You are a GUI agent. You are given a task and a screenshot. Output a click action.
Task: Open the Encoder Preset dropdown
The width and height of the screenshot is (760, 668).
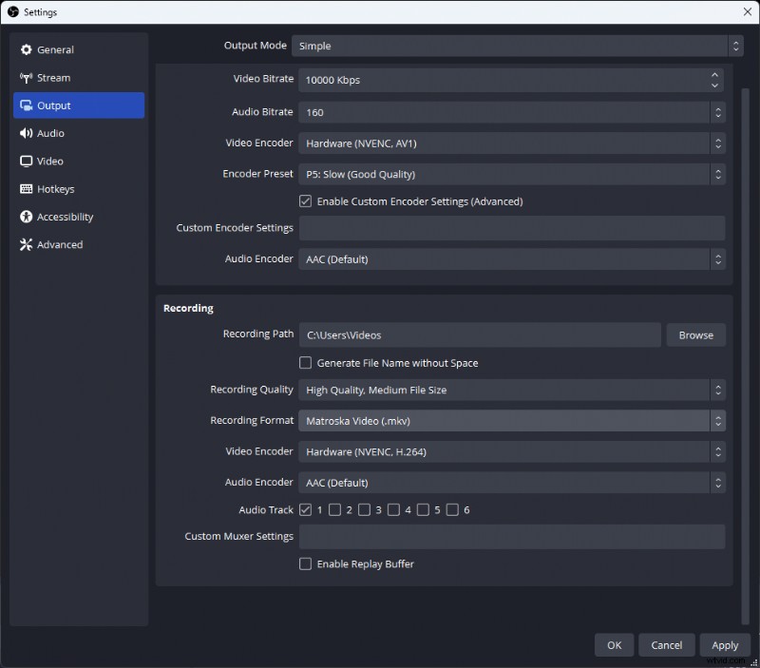tap(512, 173)
